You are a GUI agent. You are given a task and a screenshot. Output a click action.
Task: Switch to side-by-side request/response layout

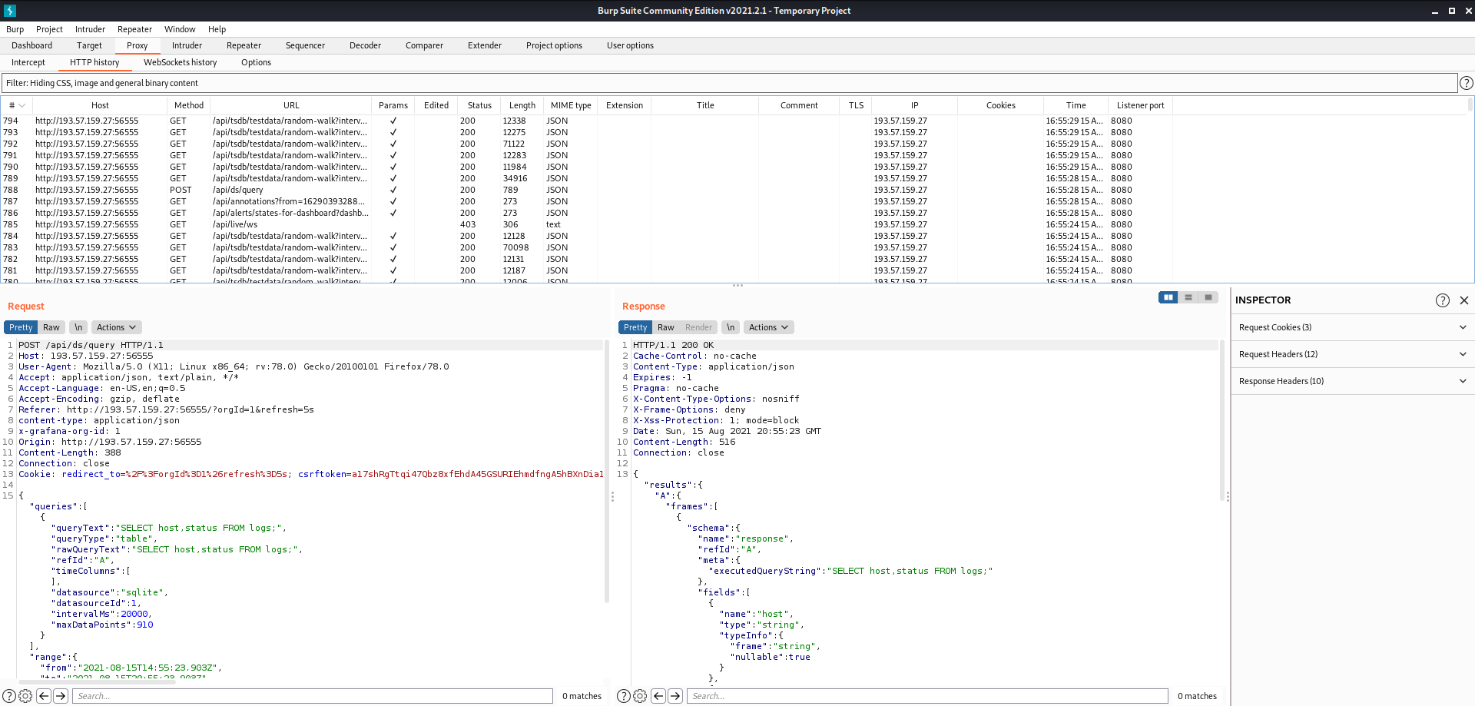click(1168, 297)
